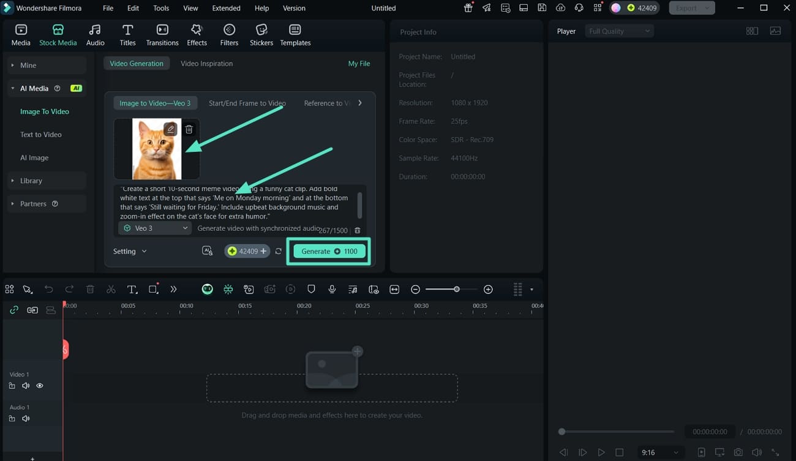Open the My File link
This screenshot has height=461, width=796.
(359, 64)
